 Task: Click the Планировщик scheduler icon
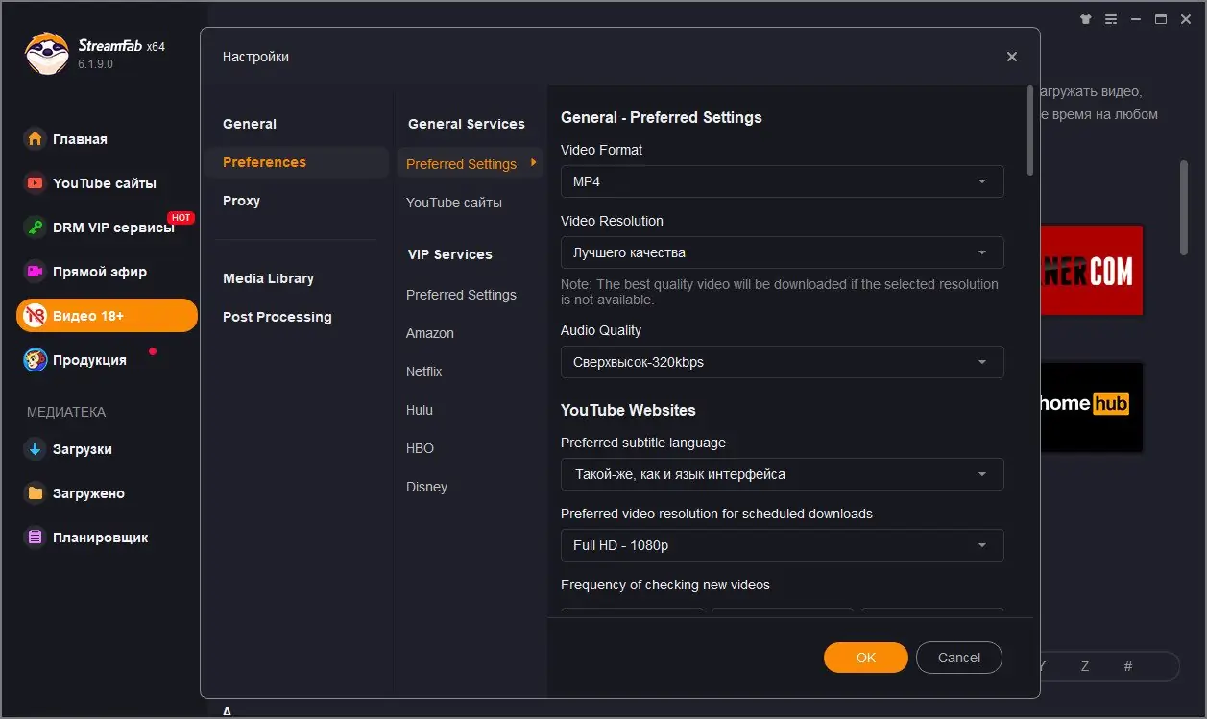click(x=36, y=538)
